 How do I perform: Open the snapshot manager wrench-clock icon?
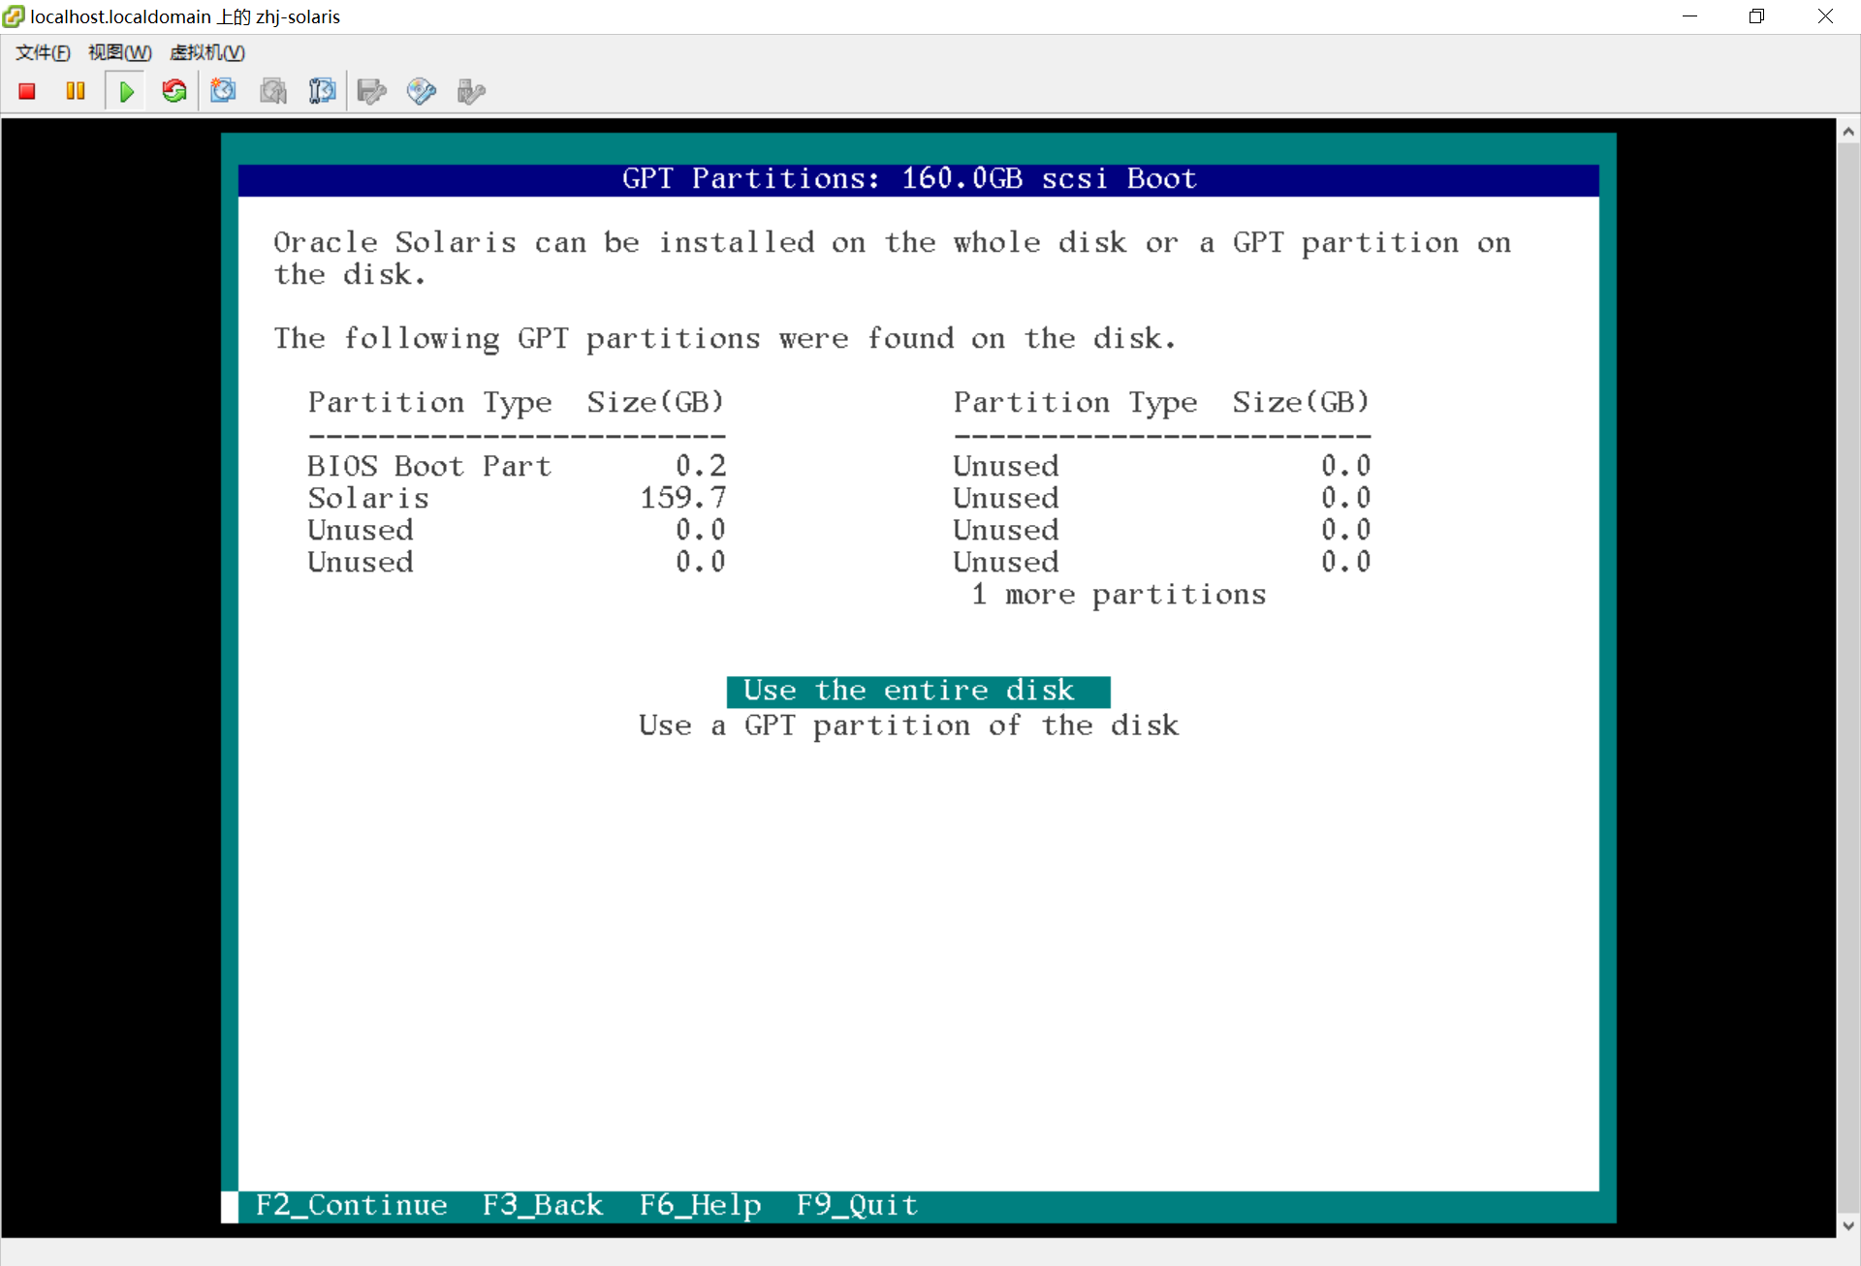point(322,91)
